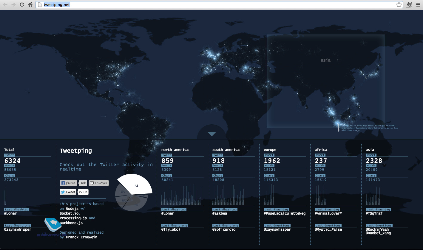Click asia tweet count 2328
The height and width of the screenshot is (250, 423).
(374, 161)
